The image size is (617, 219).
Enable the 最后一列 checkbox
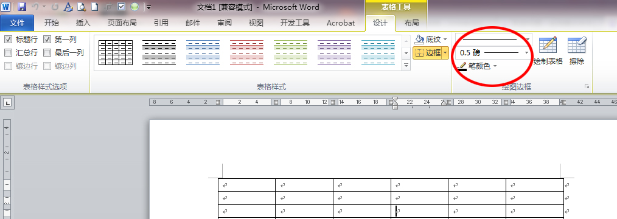47,53
